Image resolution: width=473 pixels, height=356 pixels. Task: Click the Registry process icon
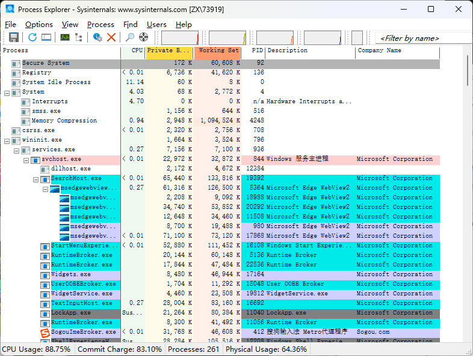coord(16,73)
